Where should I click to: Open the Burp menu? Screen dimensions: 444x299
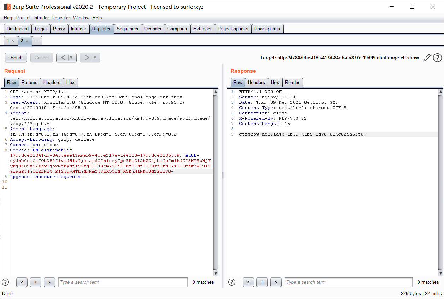click(8, 18)
